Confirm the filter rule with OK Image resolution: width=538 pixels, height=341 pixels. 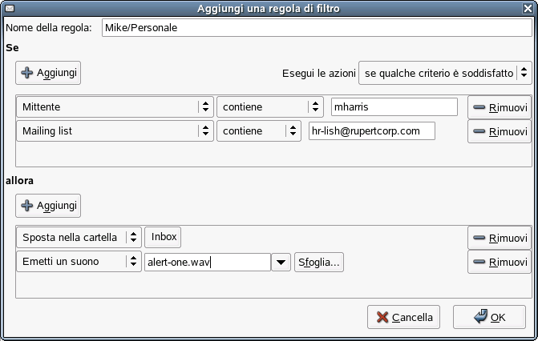click(489, 317)
